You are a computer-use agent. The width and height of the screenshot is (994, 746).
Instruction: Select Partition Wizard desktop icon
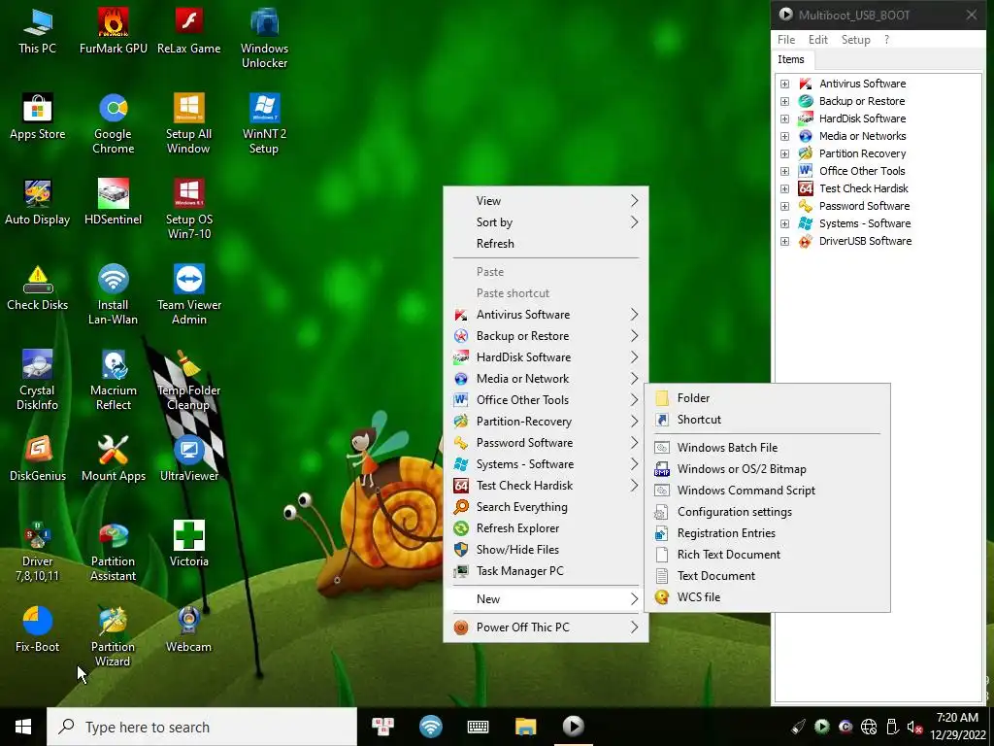click(113, 636)
